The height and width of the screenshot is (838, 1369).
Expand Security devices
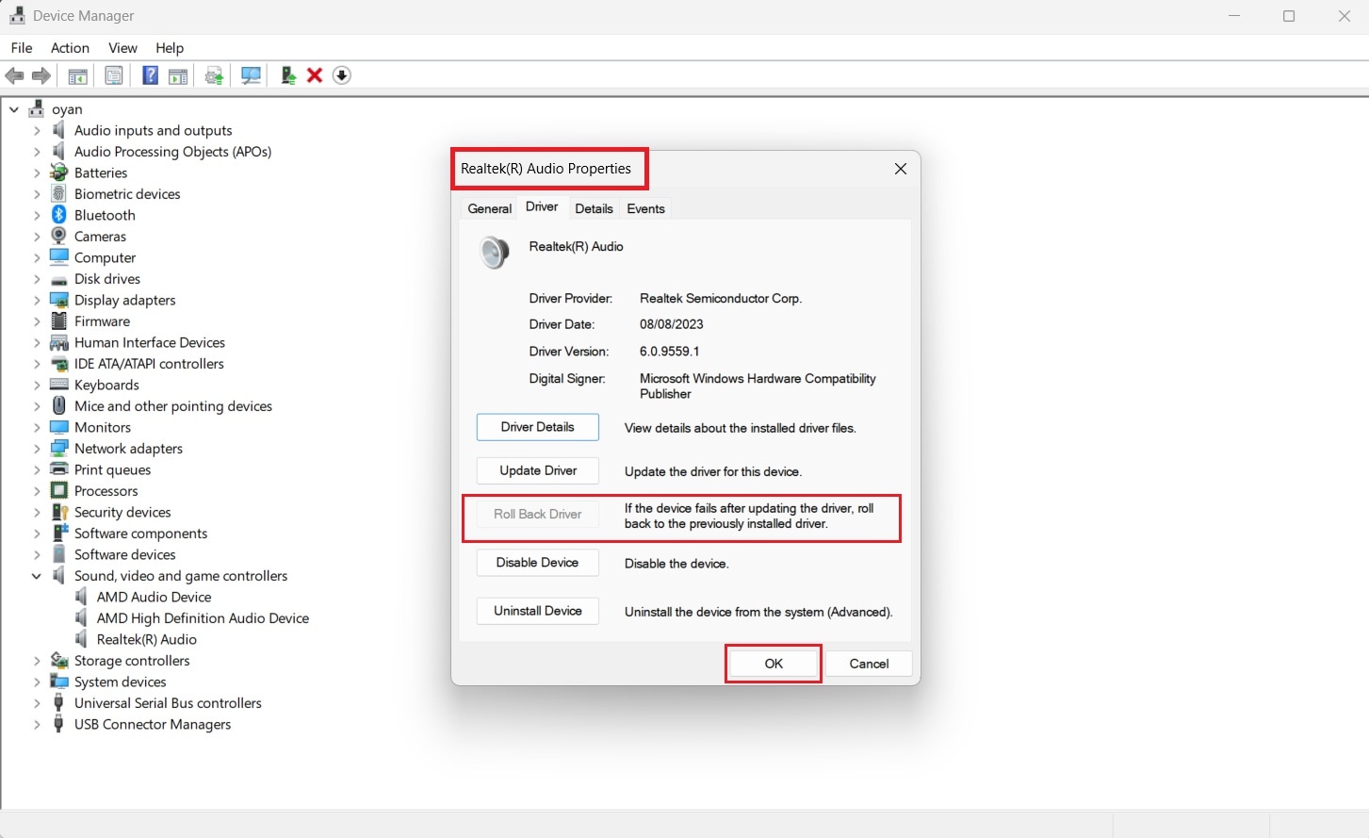37,512
